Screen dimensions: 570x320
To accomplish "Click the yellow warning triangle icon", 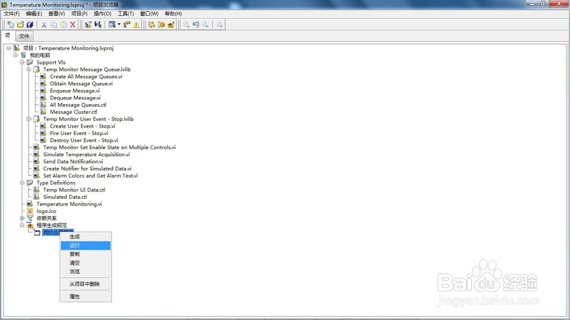I will pos(136,24).
